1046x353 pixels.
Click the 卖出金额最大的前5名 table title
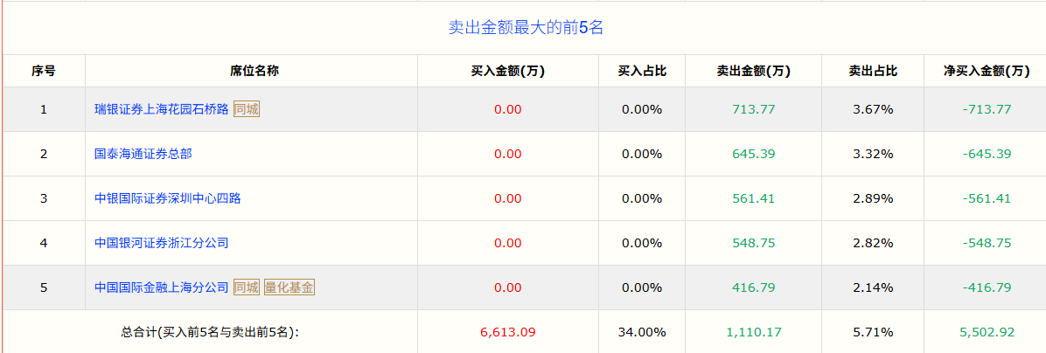tap(526, 27)
